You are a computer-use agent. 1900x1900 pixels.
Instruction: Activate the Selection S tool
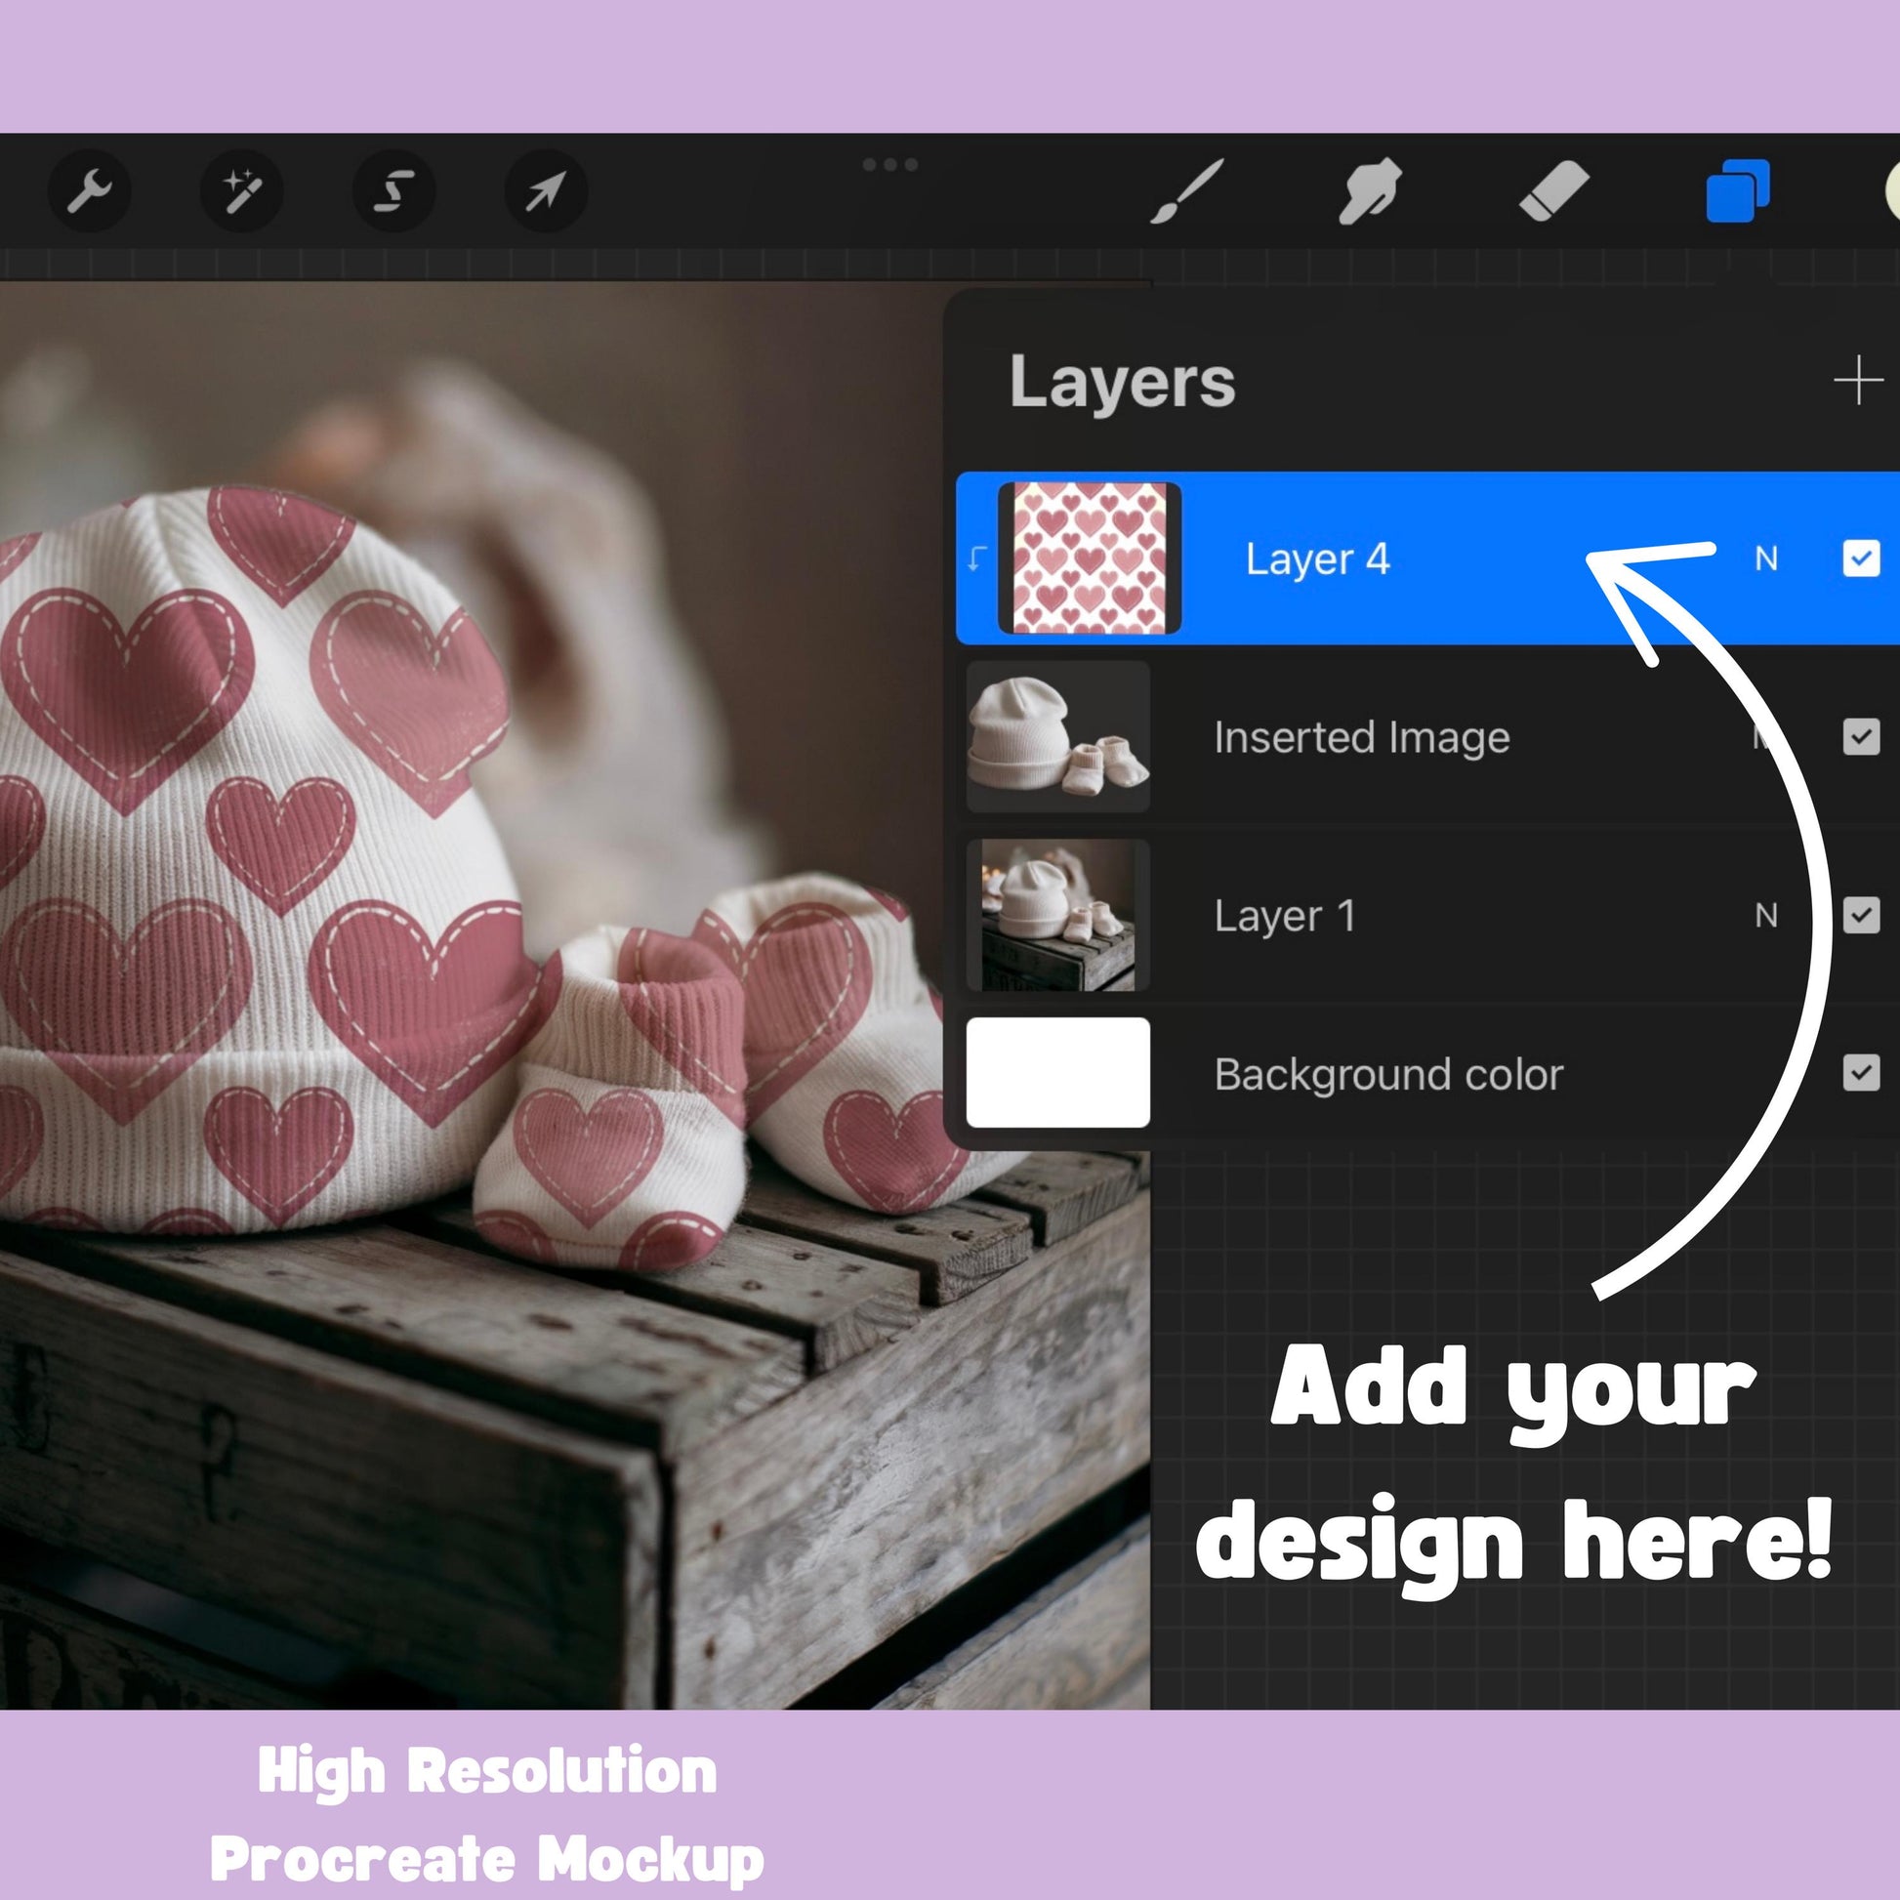click(x=393, y=190)
